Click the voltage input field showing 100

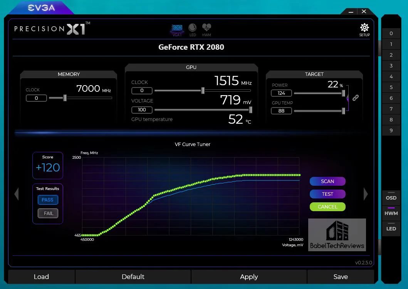[x=142, y=110]
